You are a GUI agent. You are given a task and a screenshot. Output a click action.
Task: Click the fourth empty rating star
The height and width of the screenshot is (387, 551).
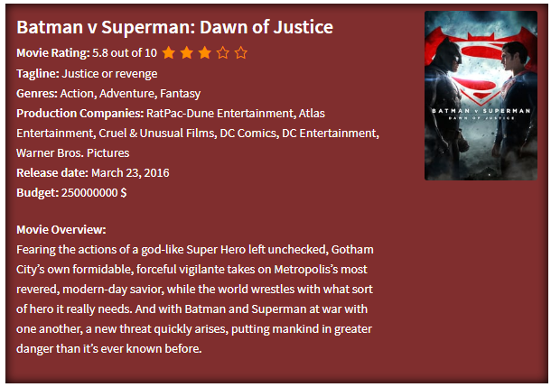pyautogui.click(x=223, y=53)
